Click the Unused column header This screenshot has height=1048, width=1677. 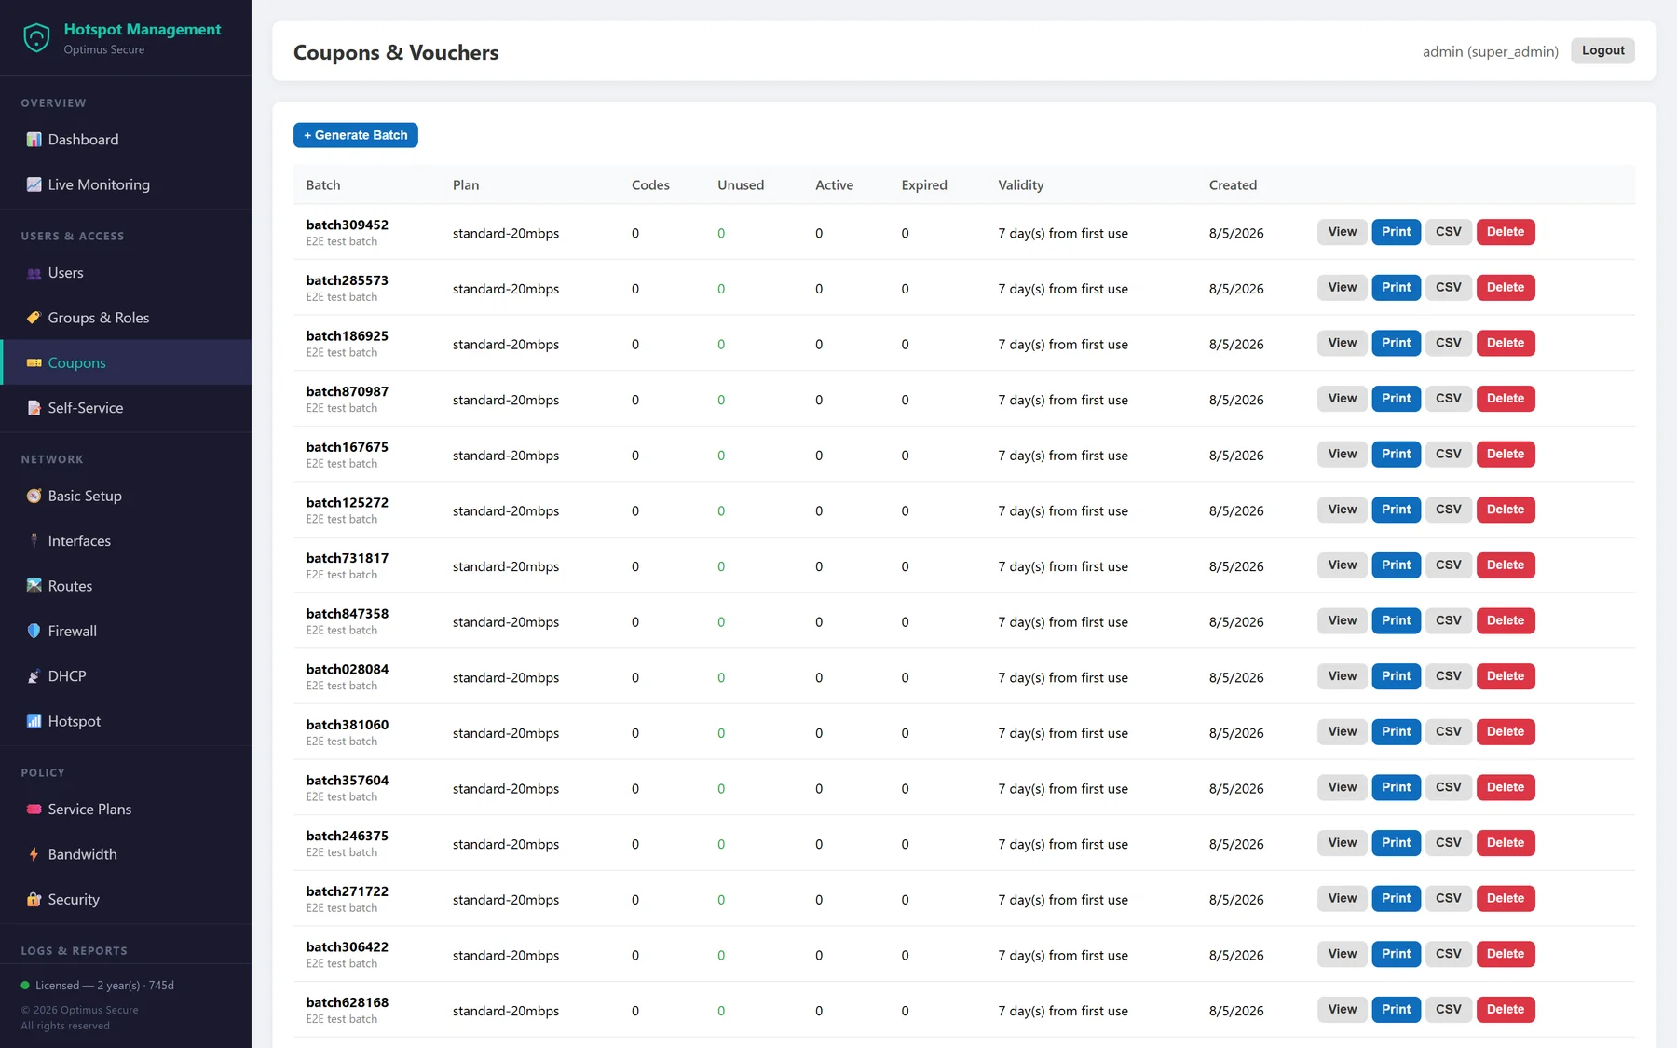click(x=741, y=185)
